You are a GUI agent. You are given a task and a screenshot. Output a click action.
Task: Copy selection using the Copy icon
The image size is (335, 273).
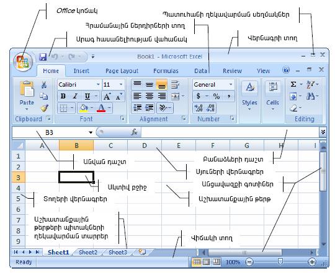[44, 97]
